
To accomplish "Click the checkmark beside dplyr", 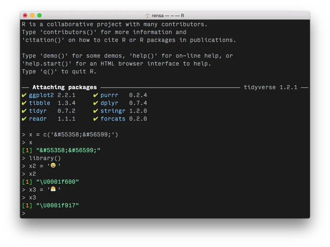I will [x=96, y=103].
